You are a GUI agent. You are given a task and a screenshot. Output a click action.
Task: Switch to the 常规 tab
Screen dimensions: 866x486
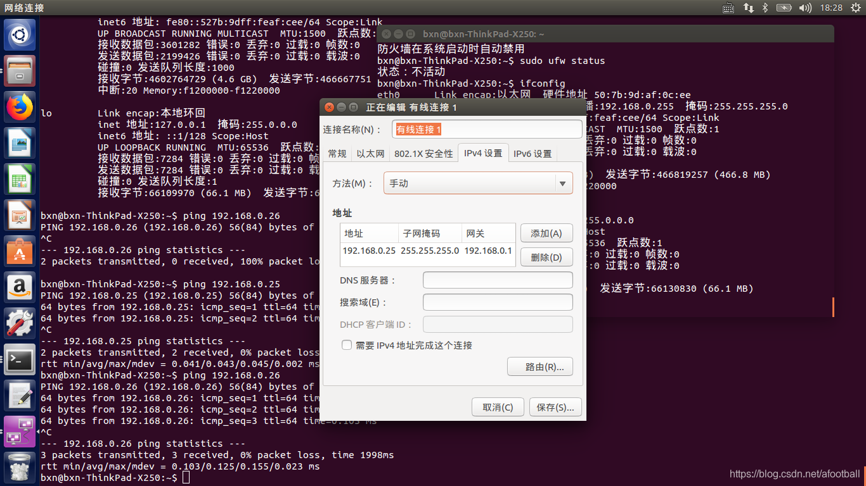(337, 154)
